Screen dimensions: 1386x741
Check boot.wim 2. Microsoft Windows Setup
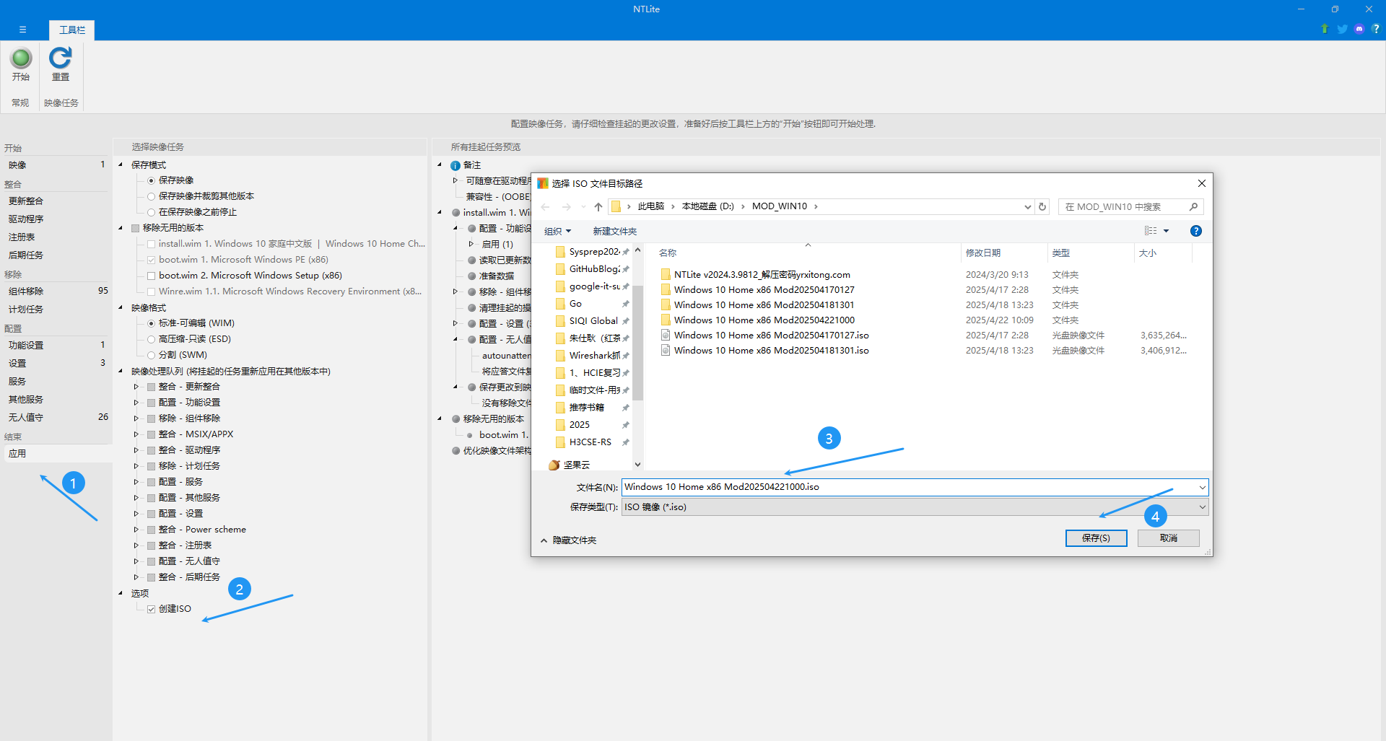pos(151,276)
